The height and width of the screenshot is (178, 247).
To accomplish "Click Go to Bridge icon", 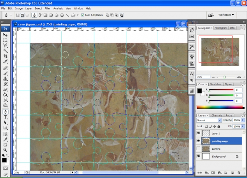I will 211,15.
